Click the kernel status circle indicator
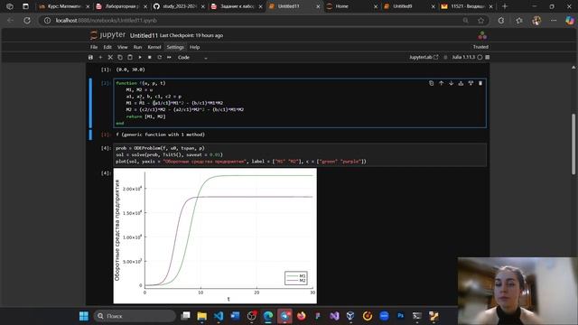Viewport: 578px width, 325px height. pos(480,57)
